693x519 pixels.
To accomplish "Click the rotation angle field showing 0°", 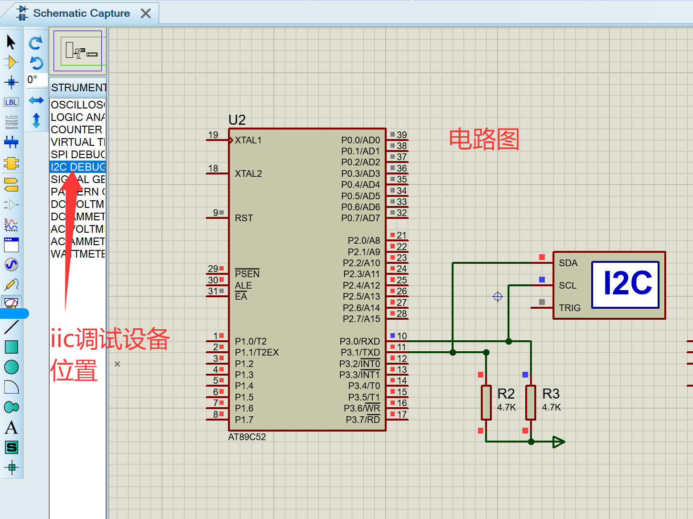I will pyautogui.click(x=36, y=80).
